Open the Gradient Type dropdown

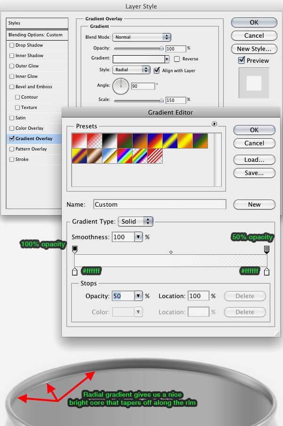tap(135, 221)
